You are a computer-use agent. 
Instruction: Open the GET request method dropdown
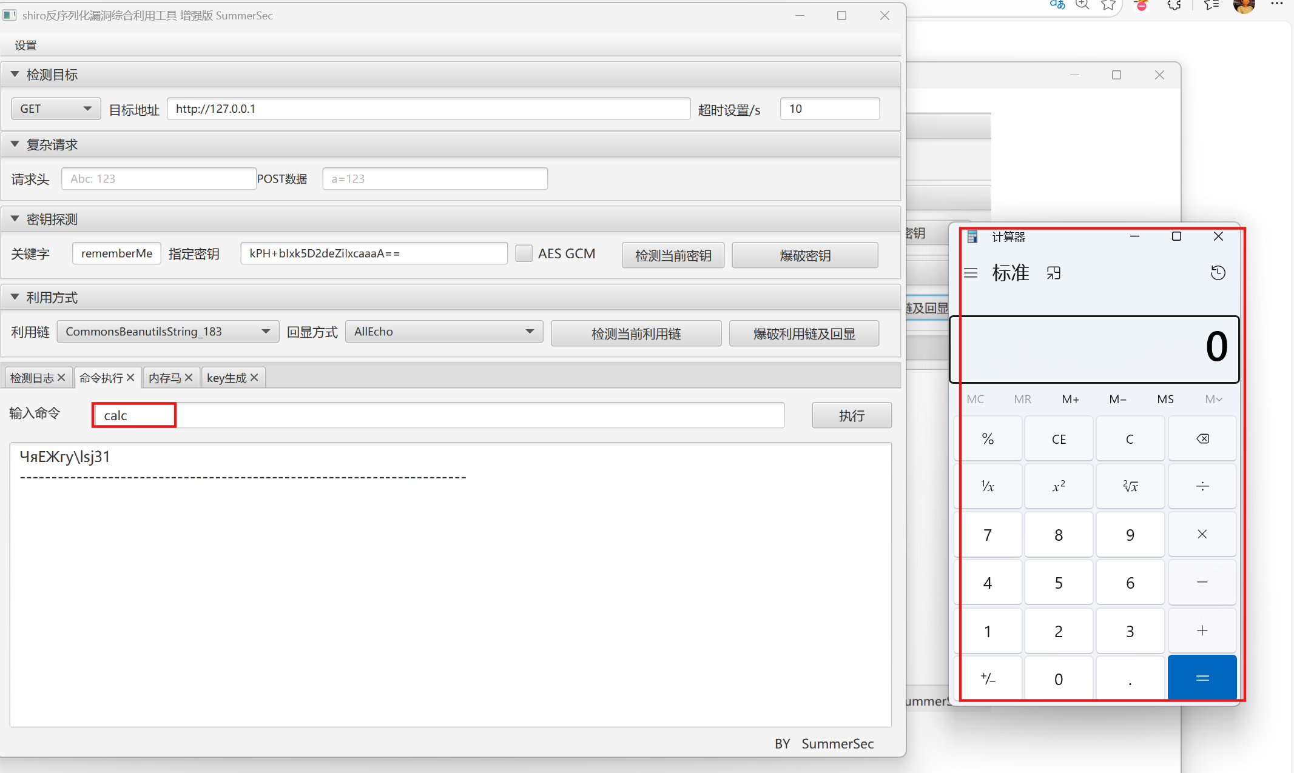[x=56, y=109]
